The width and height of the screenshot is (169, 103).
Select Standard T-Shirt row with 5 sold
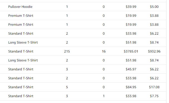[x=83, y=87]
